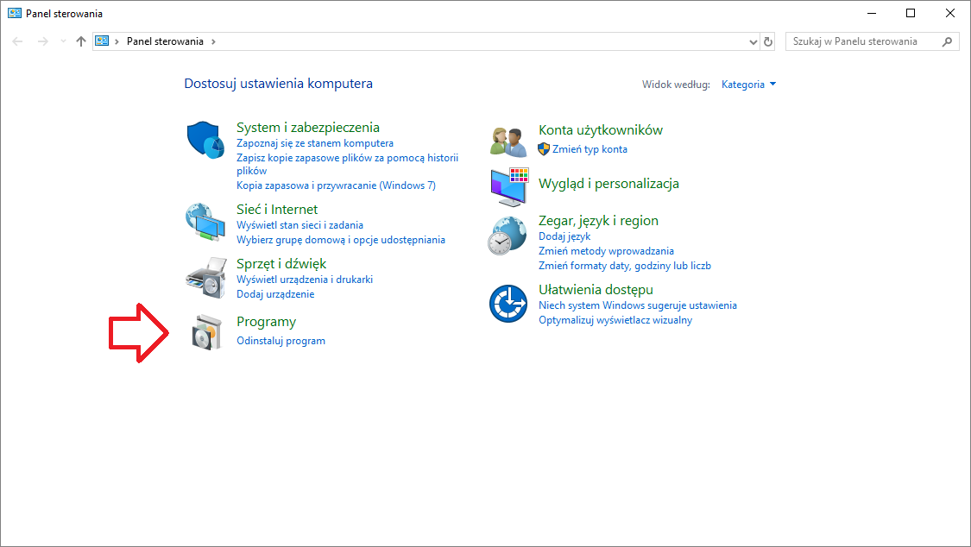Expand the chevron before Panel sterowania breadcrumb
Viewport: 971px width, 547px height.
pyautogui.click(x=117, y=41)
